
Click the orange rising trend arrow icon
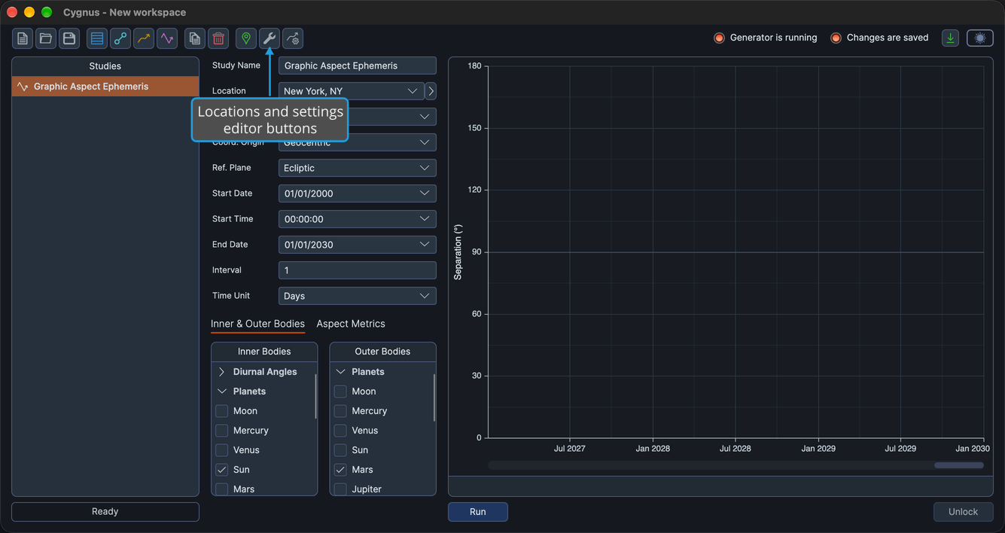(144, 38)
